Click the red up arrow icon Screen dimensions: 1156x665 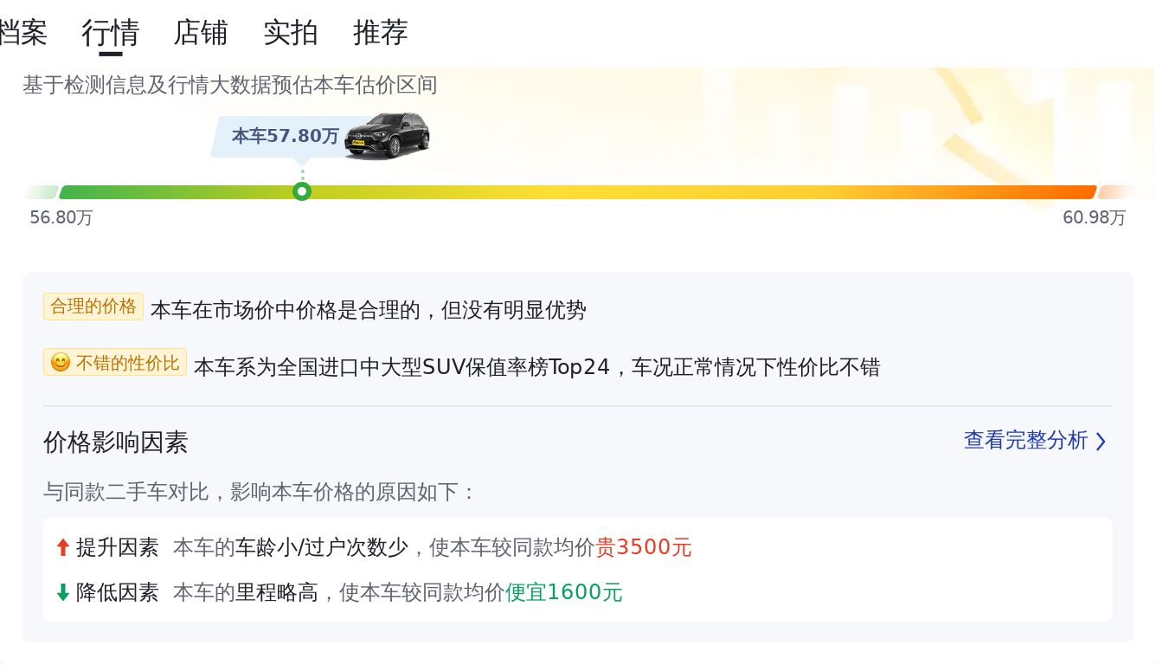pos(62,547)
